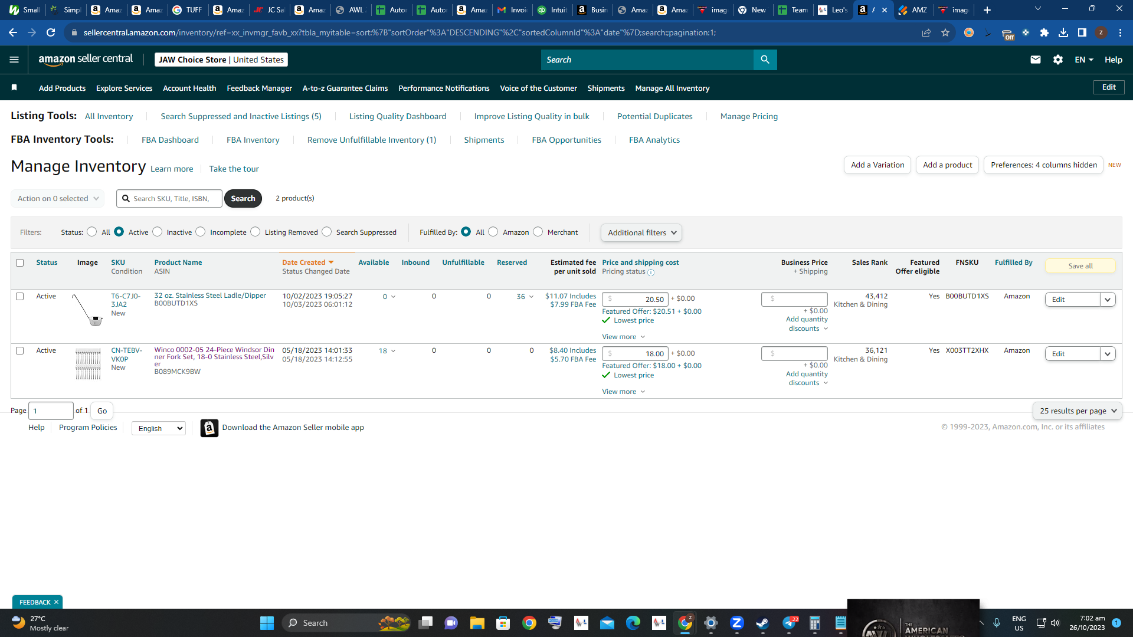1133x637 pixels.
Task: Expand View more for the Ladle listing
Action: click(x=623, y=337)
